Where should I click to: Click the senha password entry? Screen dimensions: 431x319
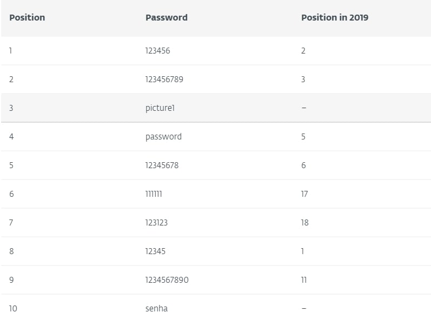point(156,309)
